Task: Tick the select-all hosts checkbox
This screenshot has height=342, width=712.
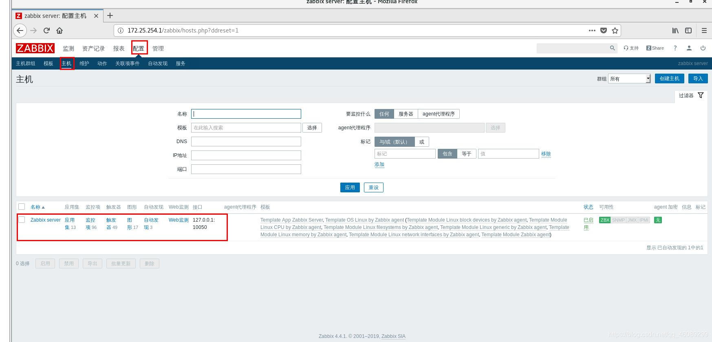Action: (22, 207)
